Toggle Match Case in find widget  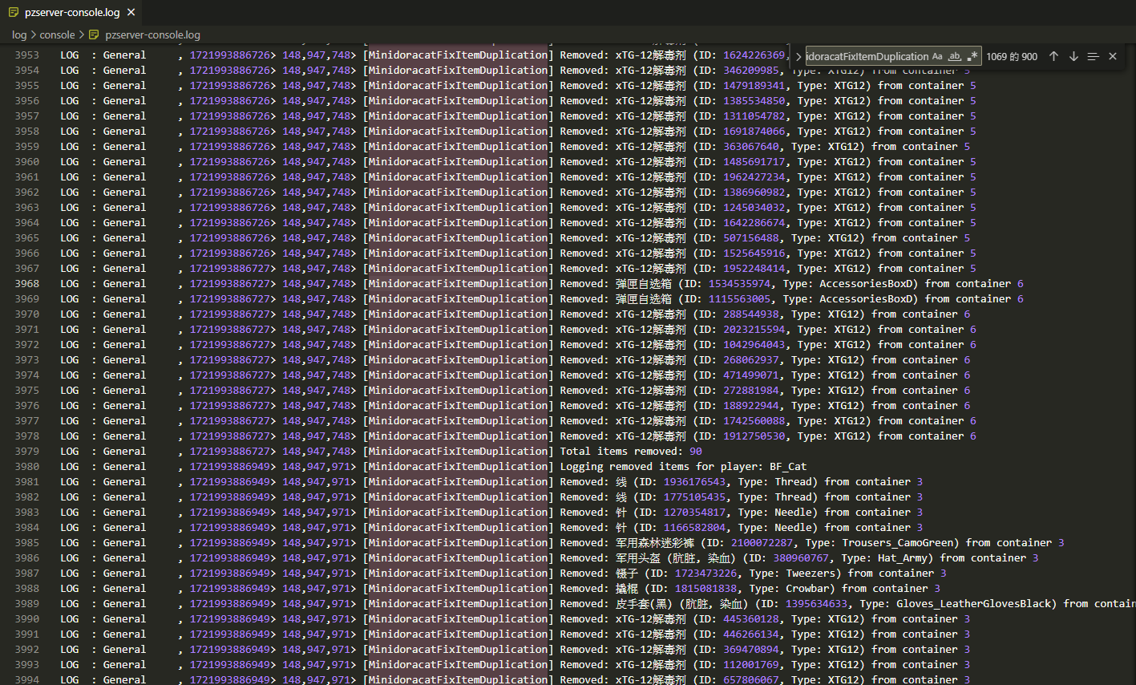pyautogui.click(x=937, y=56)
